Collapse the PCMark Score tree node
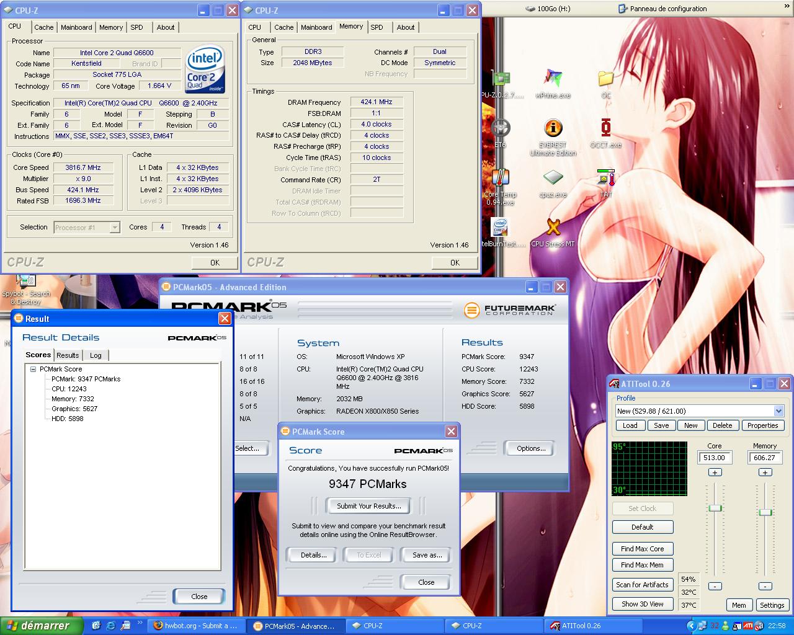Viewport: 794px width, 635px height. coord(33,369)
